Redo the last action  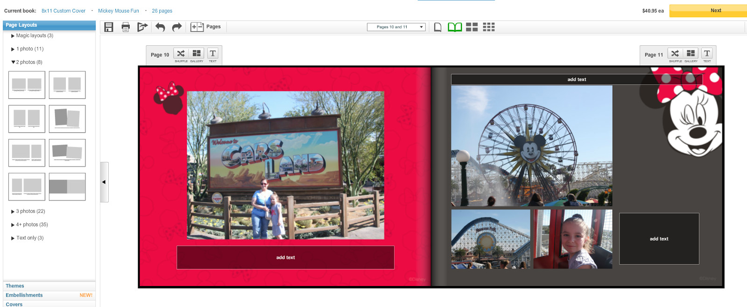point(177,27)
